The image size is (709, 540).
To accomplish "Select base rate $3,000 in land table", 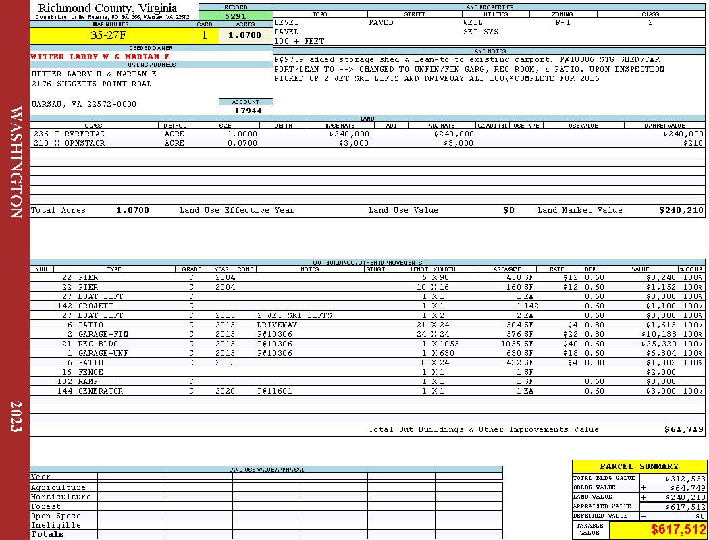I will pyautogui.click(x=353, y=143).
